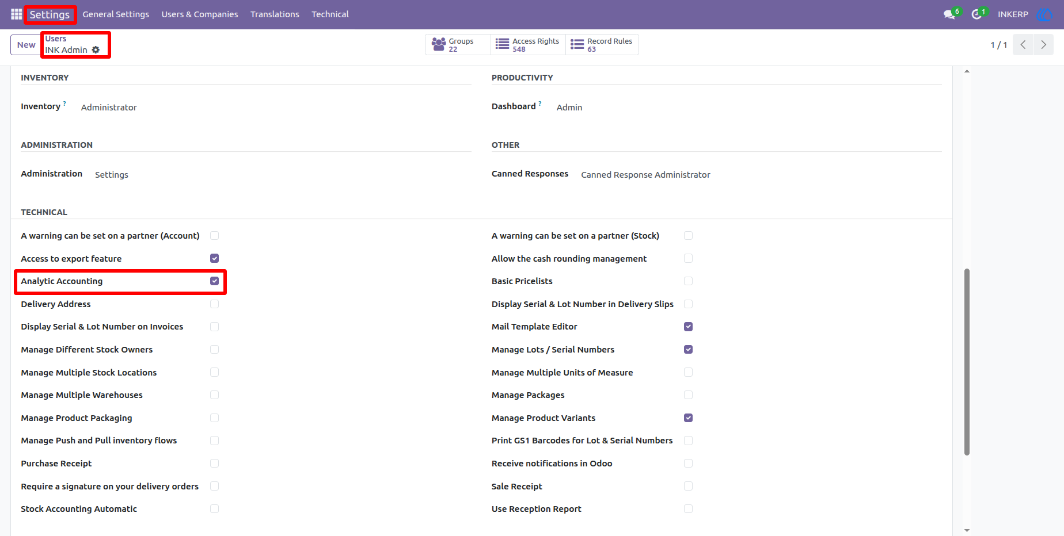The width and height of the screenshot is (1064, 536).
Task: Open General Settings menu
Action: (x=116, y=14)
